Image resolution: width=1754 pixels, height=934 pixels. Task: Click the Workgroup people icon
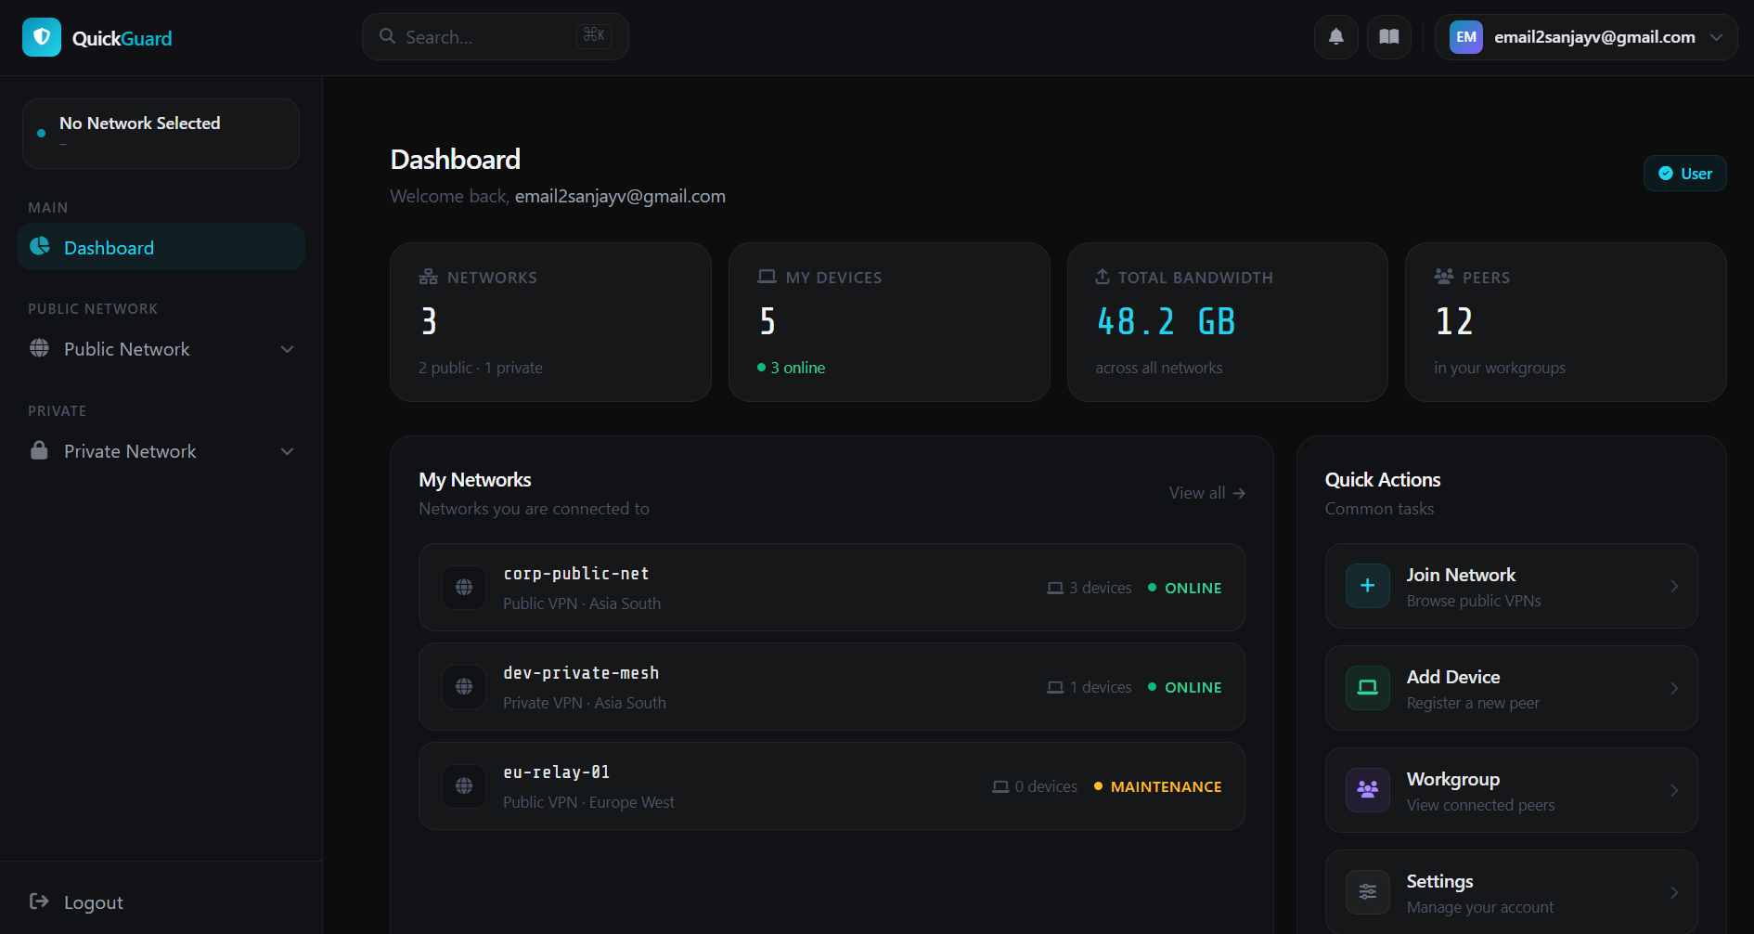(x=1368, y=790)
